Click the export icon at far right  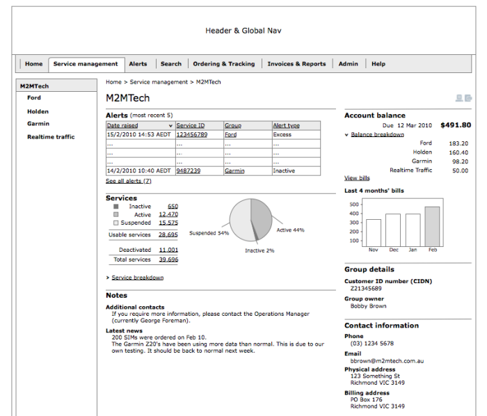tap(468, 98)
